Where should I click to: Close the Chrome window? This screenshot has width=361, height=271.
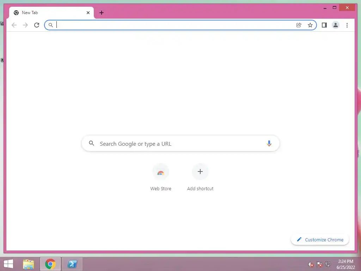347,8
